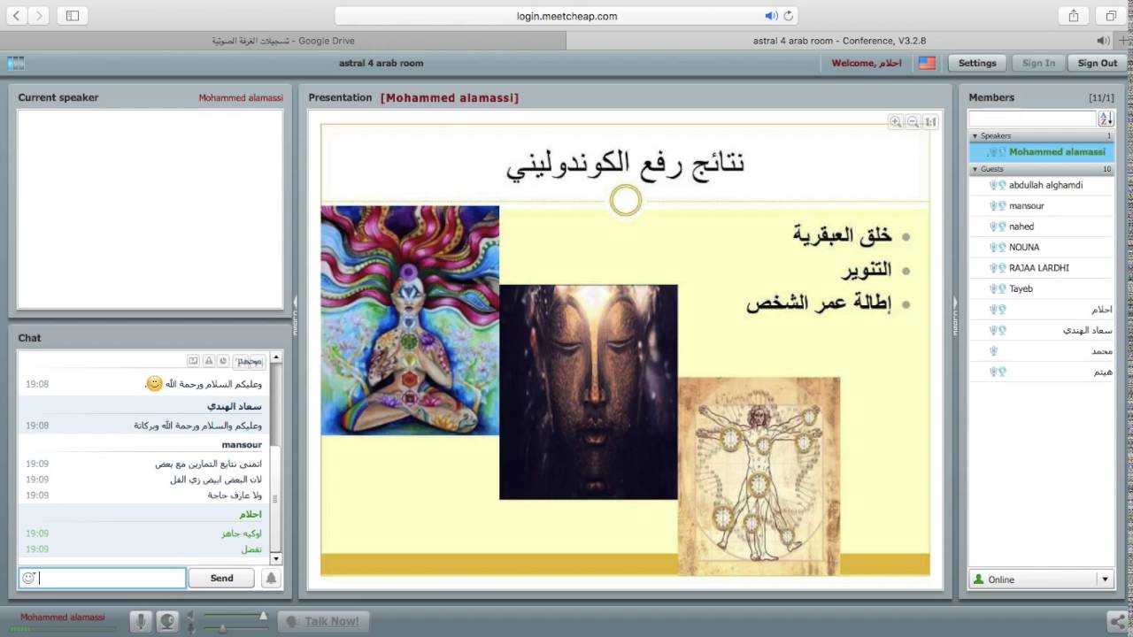Image resolution: width=1133 pixels, height=637 pixels.
Task: Reset the slide to 1:1 size
Action: [x=929, y=122]
